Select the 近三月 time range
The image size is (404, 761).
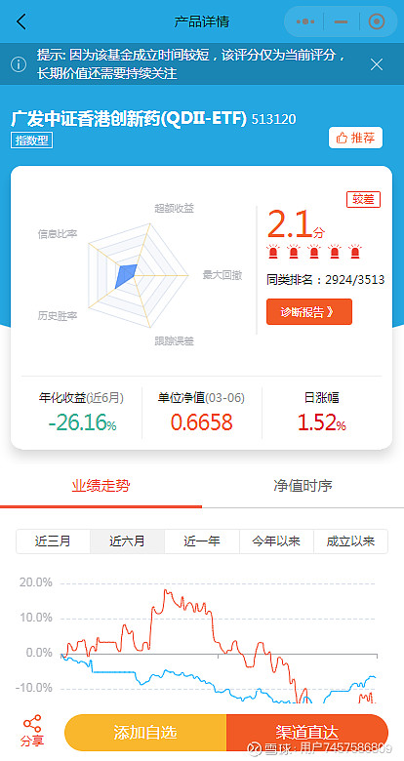point(53,541)
